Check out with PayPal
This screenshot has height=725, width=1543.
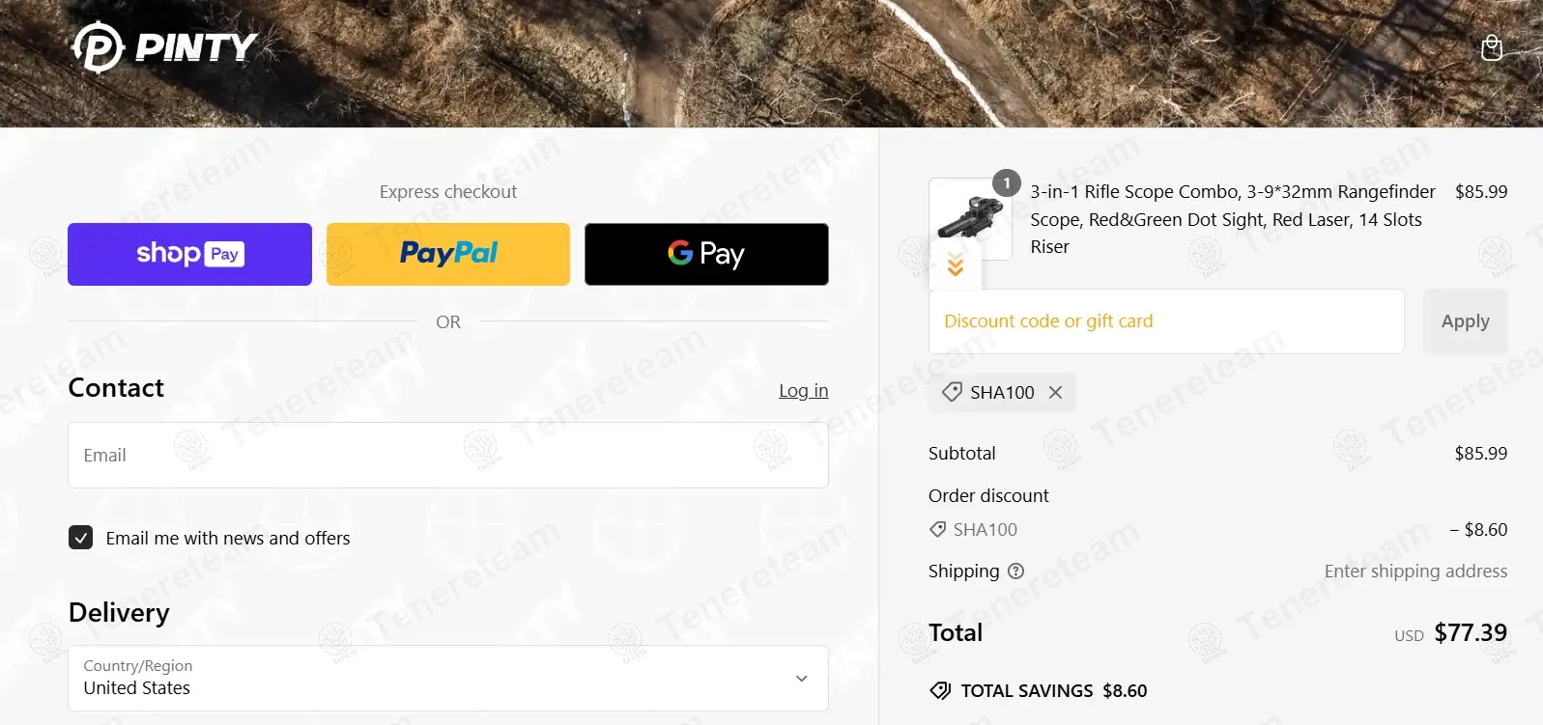point(448,254)
